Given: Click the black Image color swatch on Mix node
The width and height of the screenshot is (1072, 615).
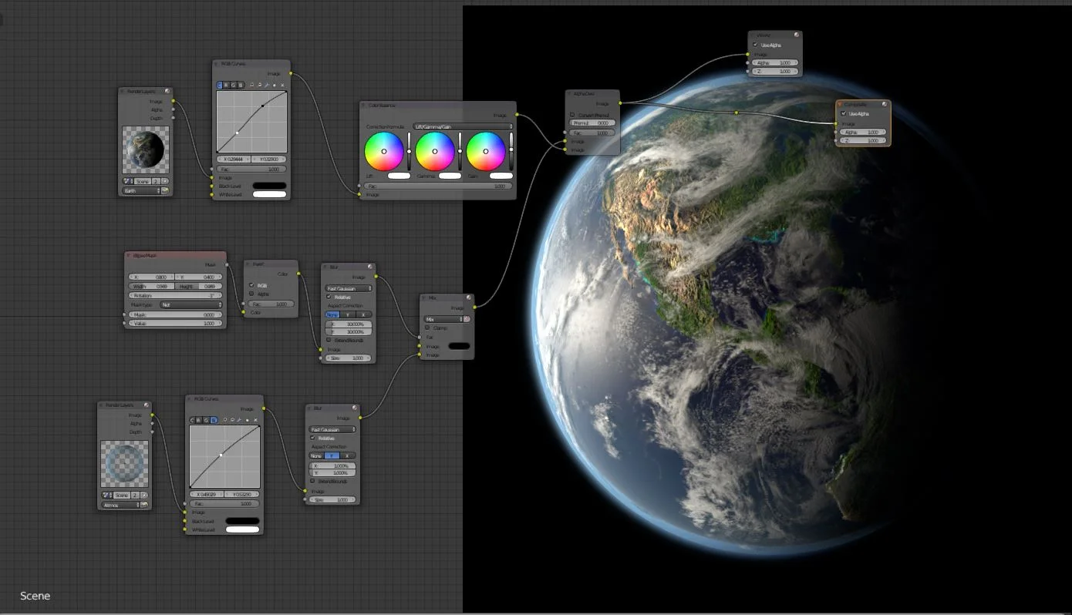Looking at the screenshot, I should click(459, 346).
